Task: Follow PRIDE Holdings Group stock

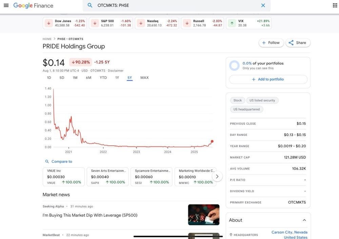Action: (x=271, y=43)
